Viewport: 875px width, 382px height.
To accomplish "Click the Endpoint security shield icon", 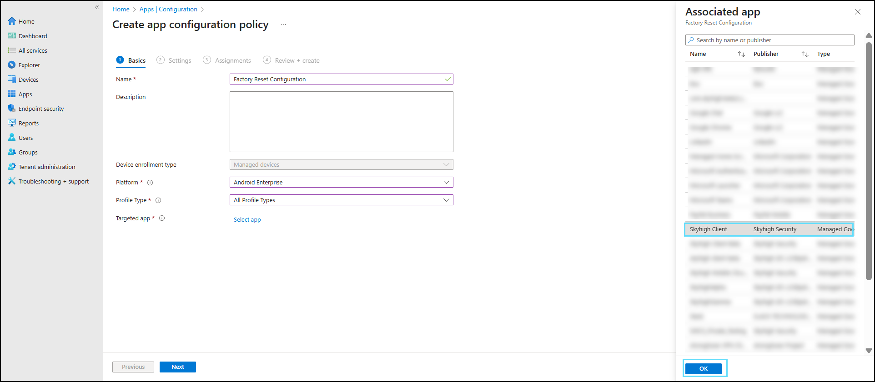I will pyautogui.click(x=12, y=109).
